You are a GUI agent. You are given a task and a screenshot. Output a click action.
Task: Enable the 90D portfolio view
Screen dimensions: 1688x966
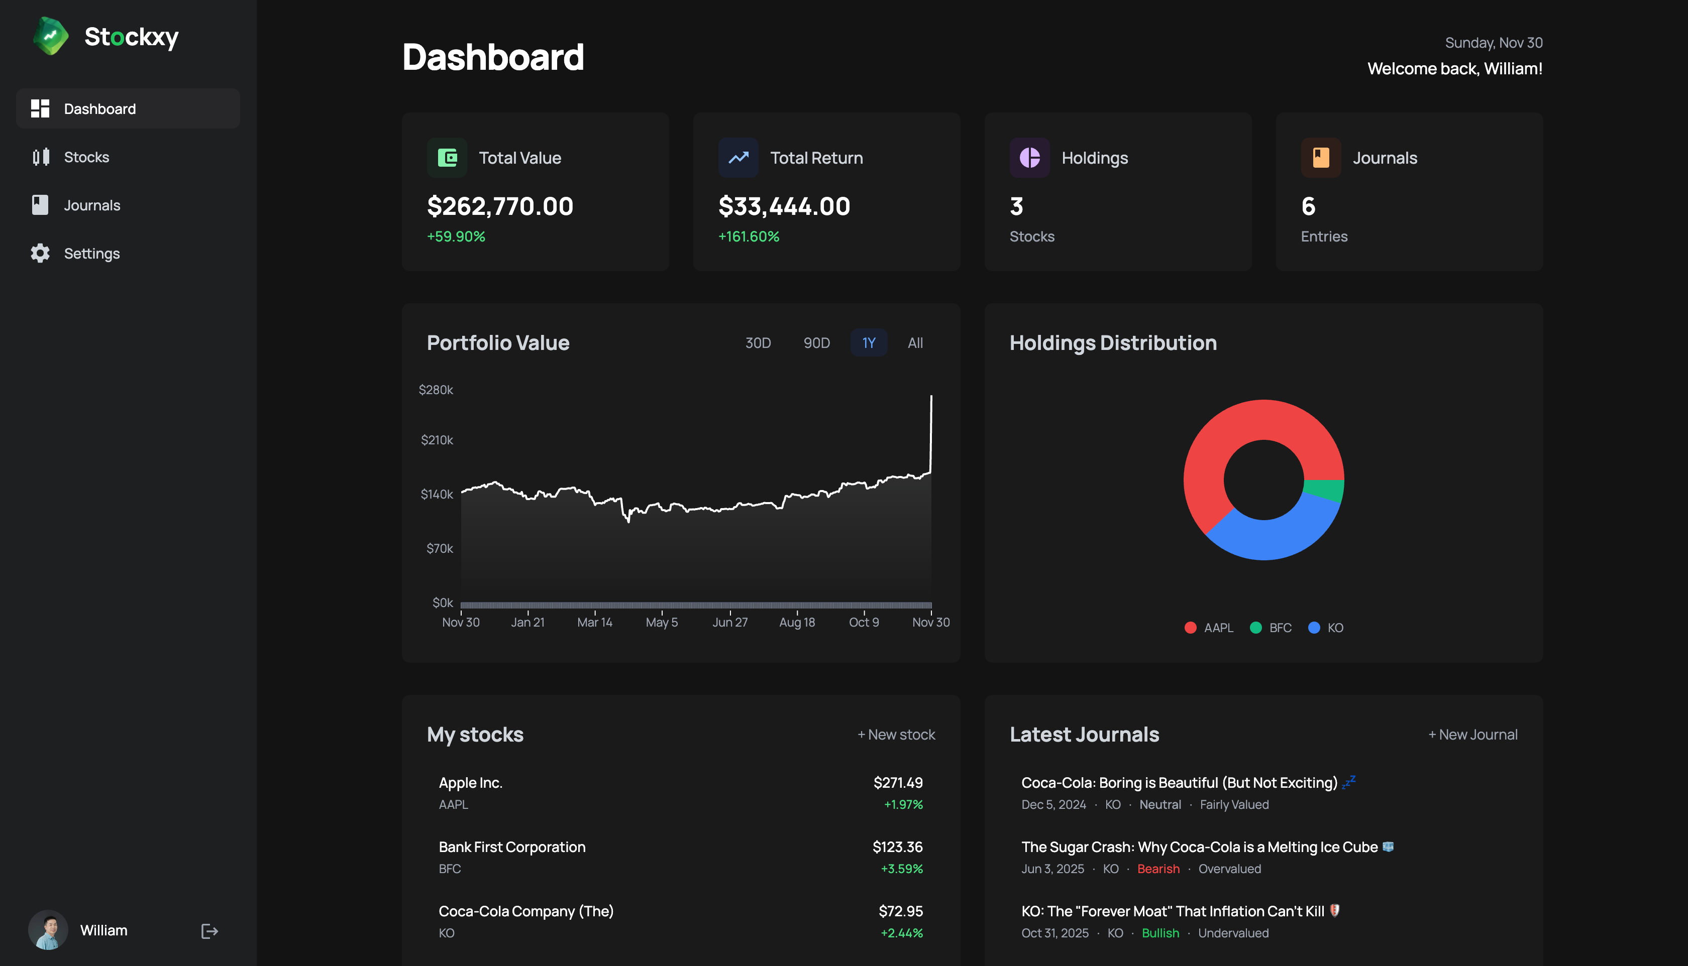point(816,342)
